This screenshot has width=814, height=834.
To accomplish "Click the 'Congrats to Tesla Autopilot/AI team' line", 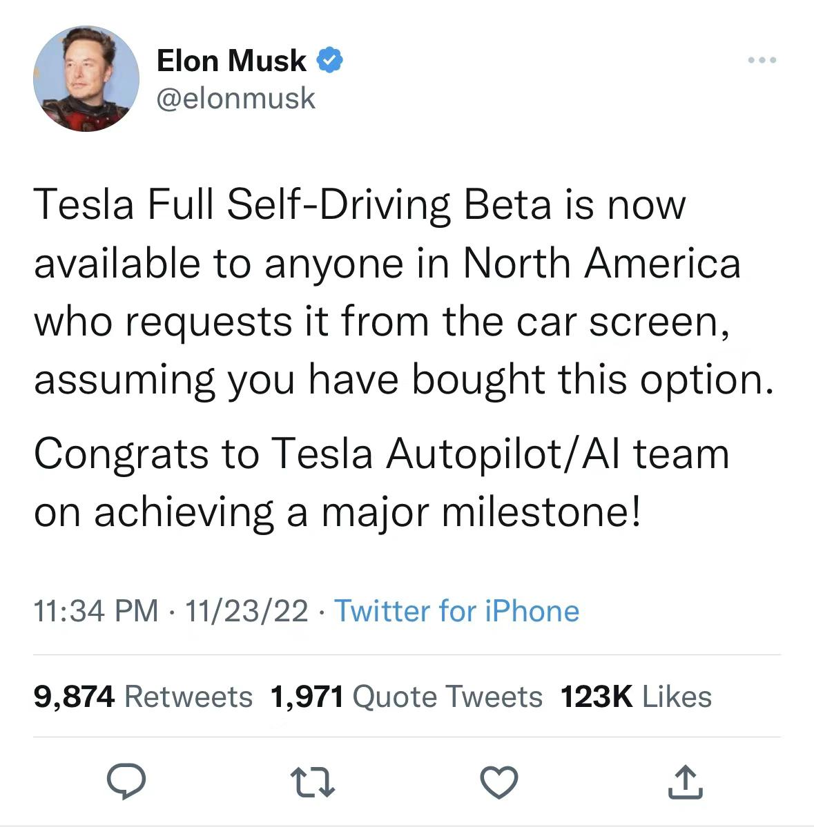I will [x=381, y=454].
